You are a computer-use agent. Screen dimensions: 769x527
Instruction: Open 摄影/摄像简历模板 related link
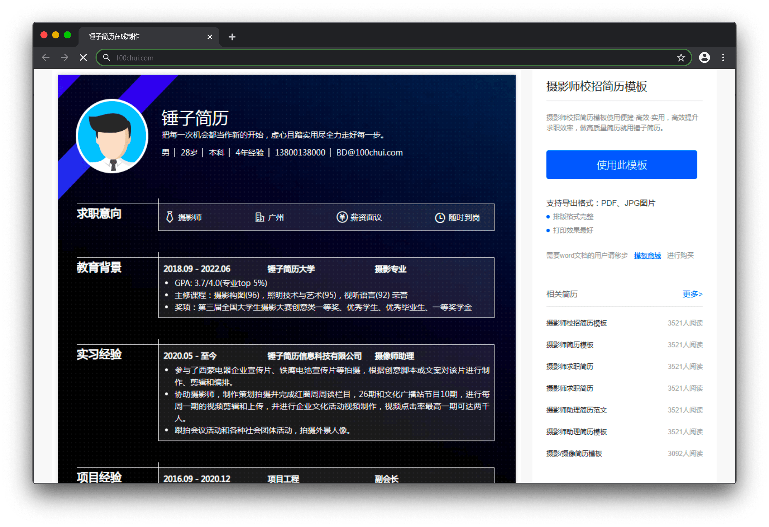574,453
